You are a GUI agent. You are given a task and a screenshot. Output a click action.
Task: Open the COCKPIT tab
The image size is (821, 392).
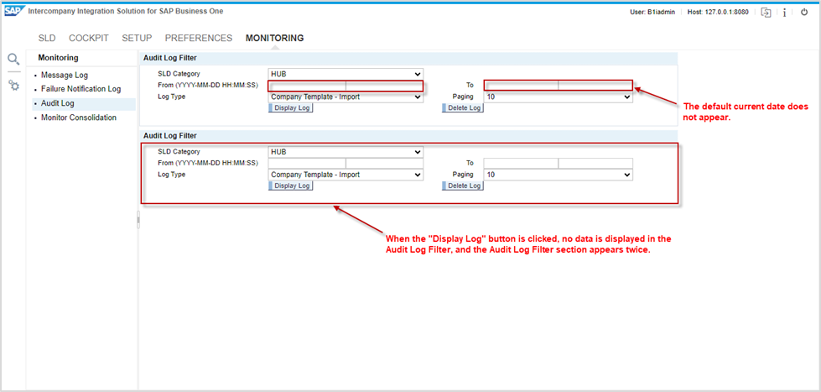[88, 39]
